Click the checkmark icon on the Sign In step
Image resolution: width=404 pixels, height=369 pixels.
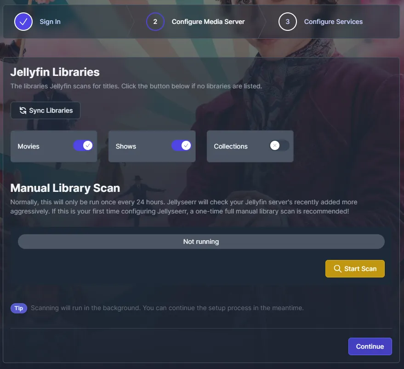[23, 21]
